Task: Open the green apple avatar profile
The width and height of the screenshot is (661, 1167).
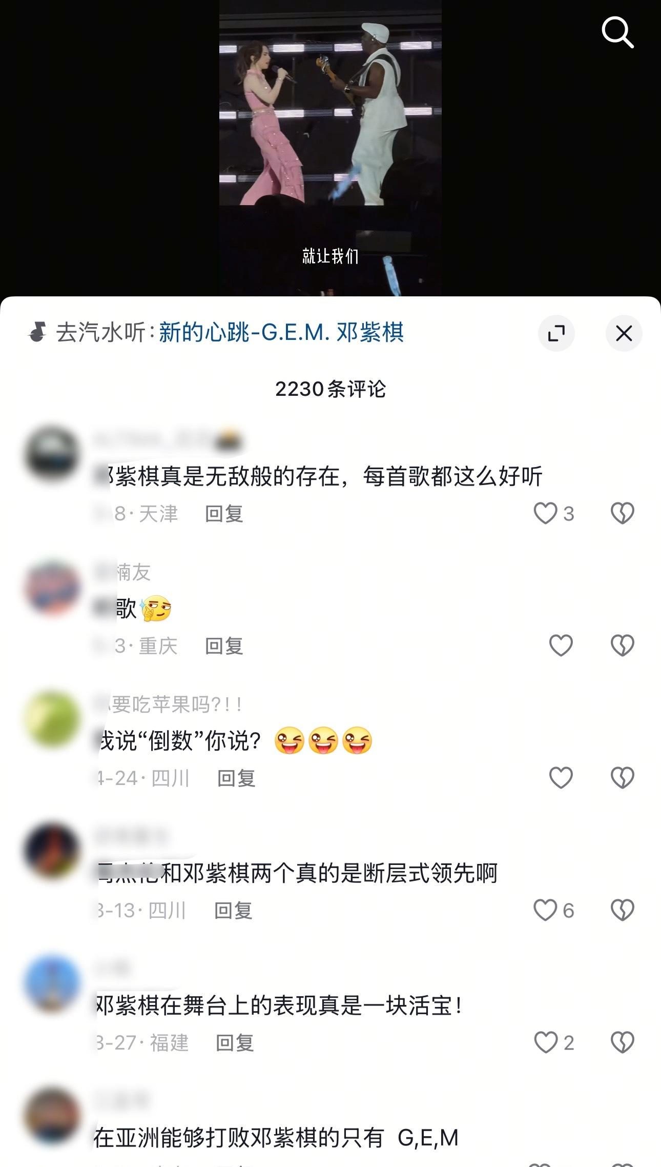Action: 52,718
